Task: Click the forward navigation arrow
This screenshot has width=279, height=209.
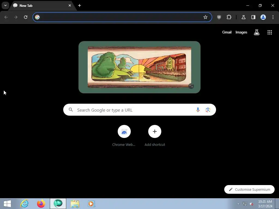Action: click(x=16, y=17)
